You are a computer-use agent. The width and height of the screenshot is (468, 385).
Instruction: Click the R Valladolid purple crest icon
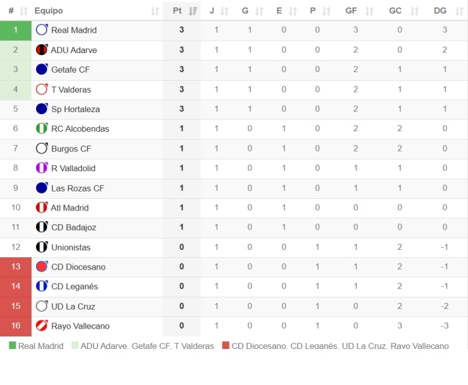(x=41, y=168)
